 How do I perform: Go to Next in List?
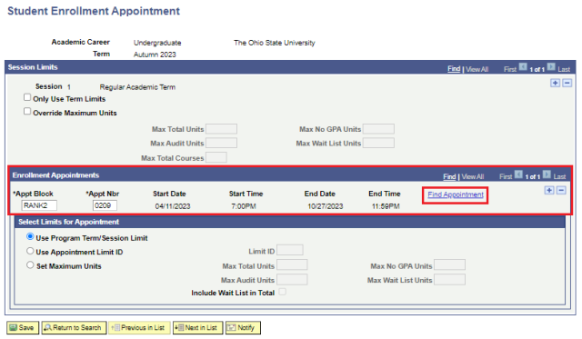198,327
